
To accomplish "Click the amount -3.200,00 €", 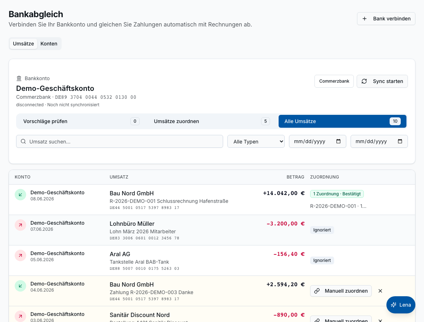I will [x=285, y=224].
